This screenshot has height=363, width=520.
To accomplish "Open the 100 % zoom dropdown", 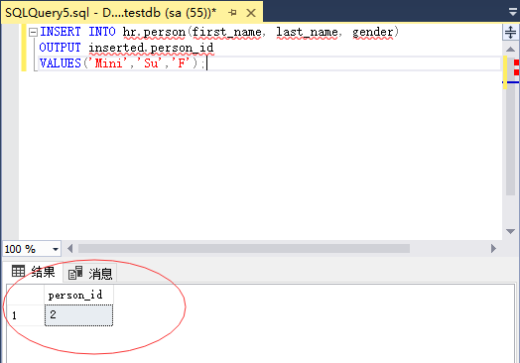I will click(56, 249).
